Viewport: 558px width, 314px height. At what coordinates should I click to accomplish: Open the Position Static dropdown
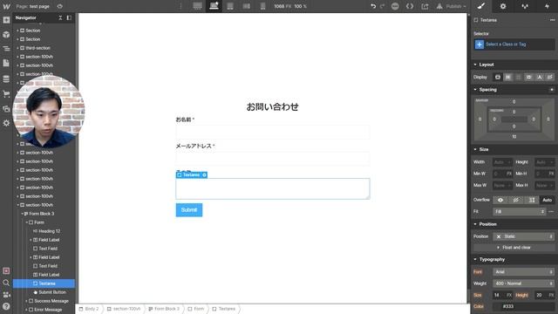click(524, 236)
